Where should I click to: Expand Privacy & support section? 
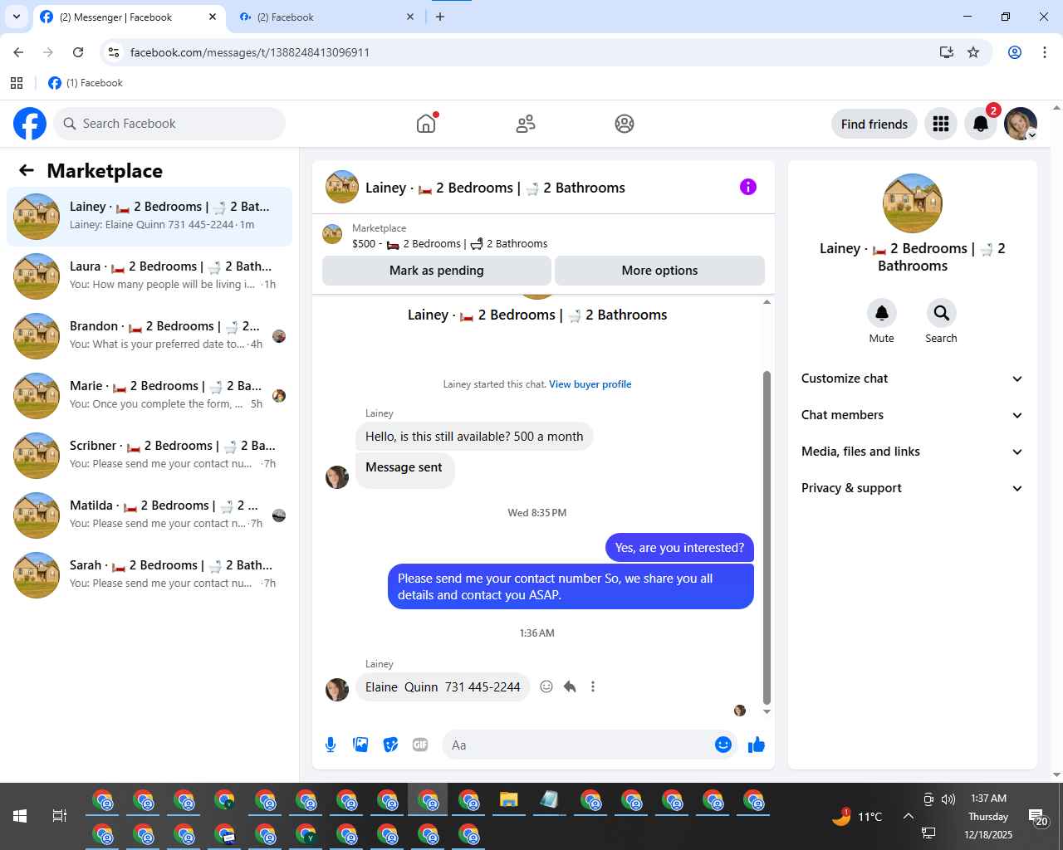[913, 488]
